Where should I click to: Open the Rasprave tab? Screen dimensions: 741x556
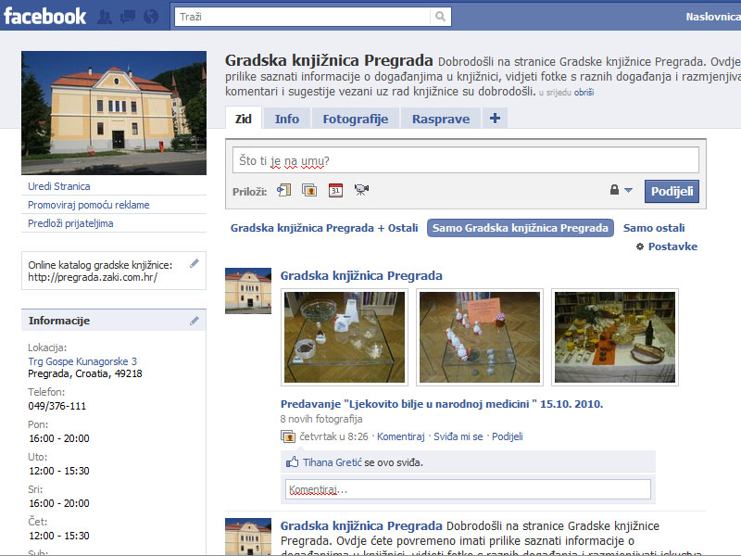[x=441, y=119]
